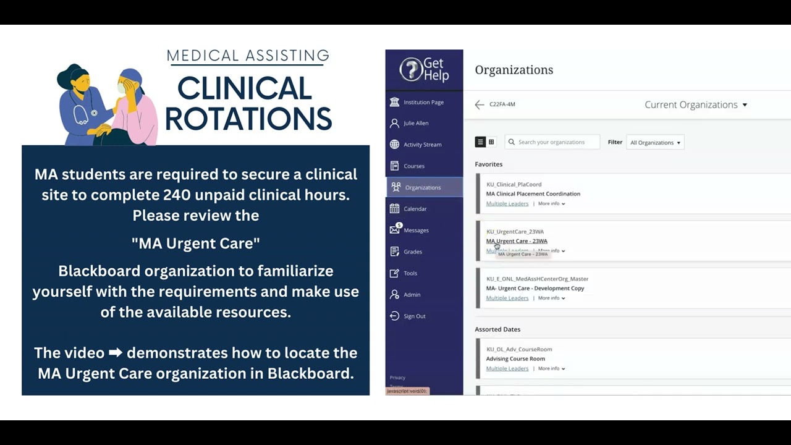791x445 pixels.
Task: Click the Messages notification badge
Action: (x=399, y=226)
